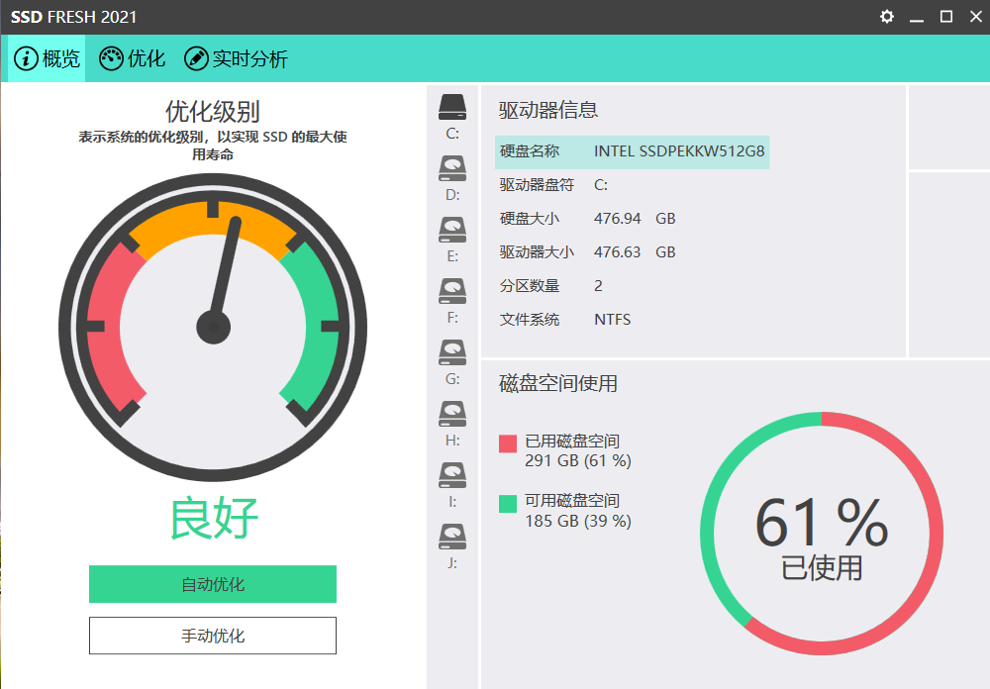Click the 185 GB (39 %) free space text
990x689 pixels.
pos(578,521)
